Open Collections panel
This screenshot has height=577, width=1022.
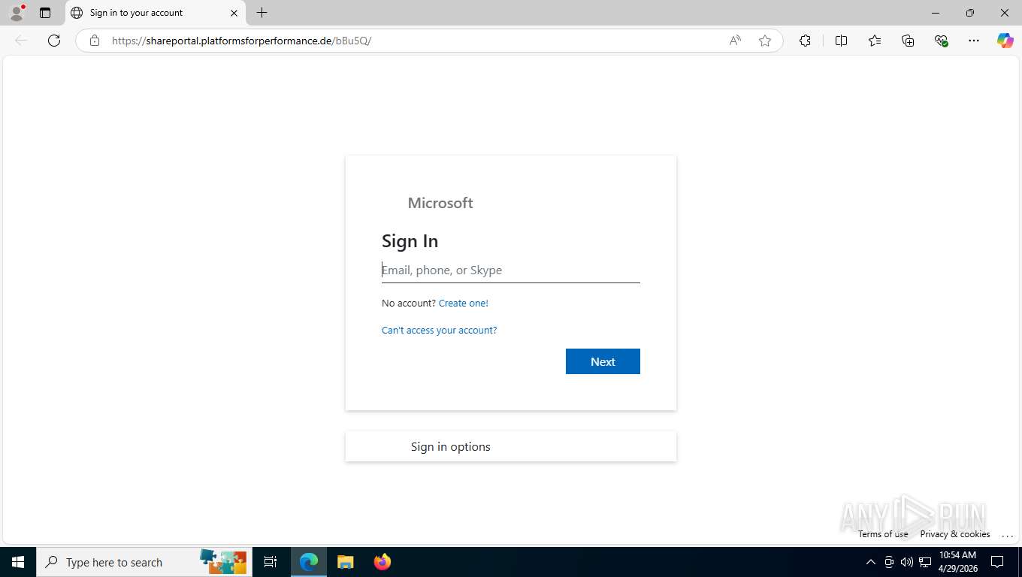908,41
